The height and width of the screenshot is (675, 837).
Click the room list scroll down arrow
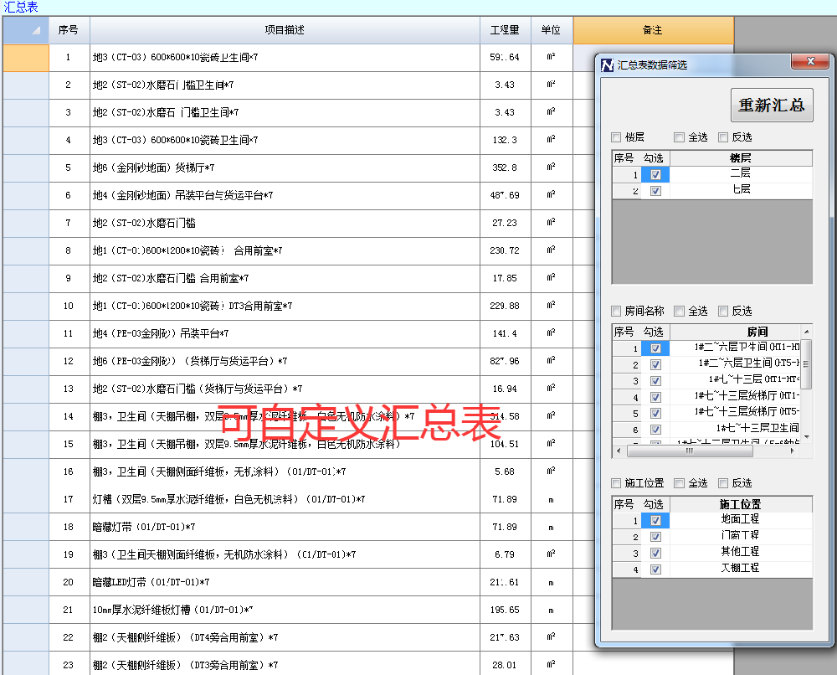coord(807,437)
